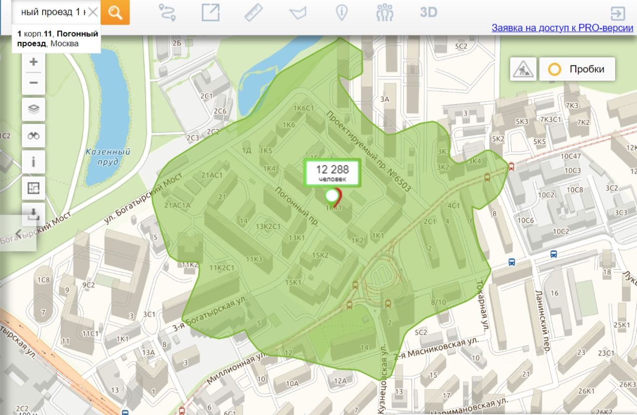Zoom out with the minus button
637x415 pixels.
point(34,83)
